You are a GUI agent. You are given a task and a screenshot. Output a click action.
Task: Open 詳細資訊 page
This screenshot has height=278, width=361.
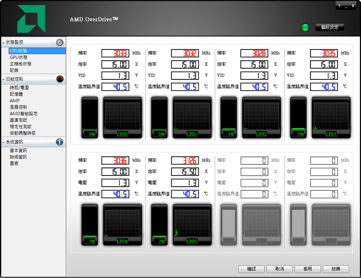click(x=18, y=157)
